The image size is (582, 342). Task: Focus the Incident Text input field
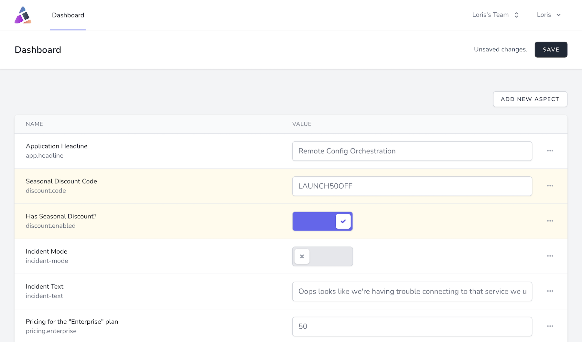click(x=412, y=291)
